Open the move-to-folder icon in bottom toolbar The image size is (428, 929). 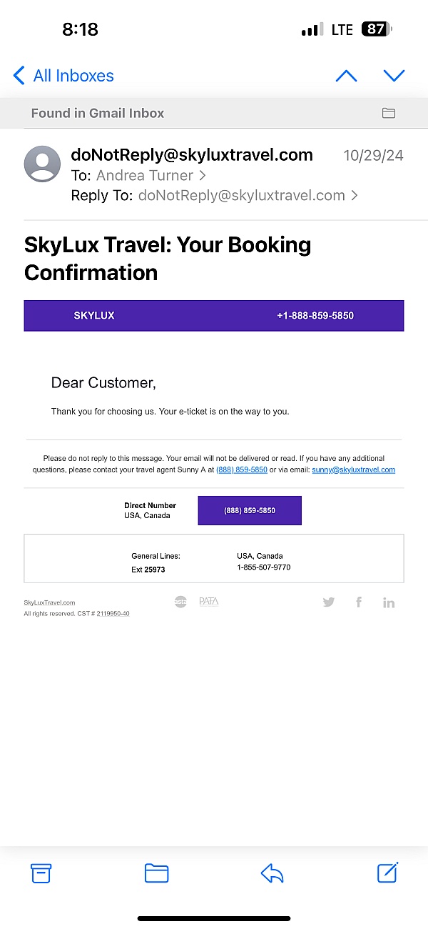point(156,873)
